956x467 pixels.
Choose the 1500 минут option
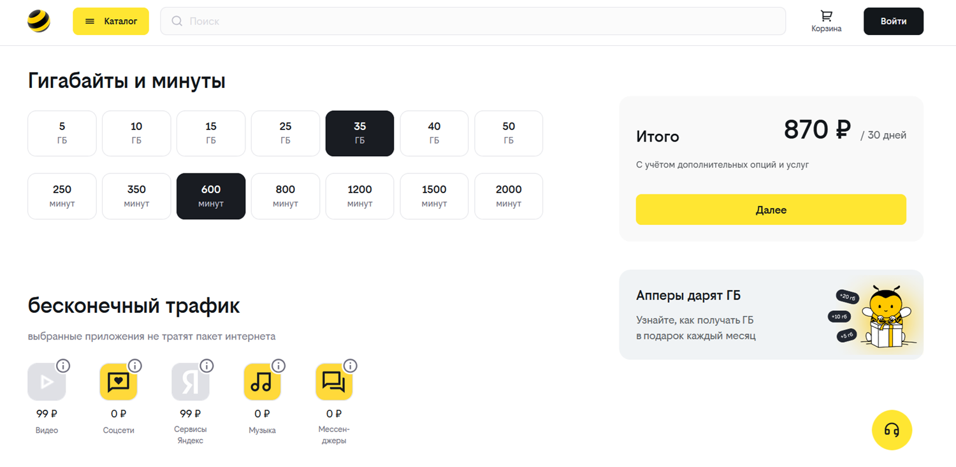coord(434,196)
